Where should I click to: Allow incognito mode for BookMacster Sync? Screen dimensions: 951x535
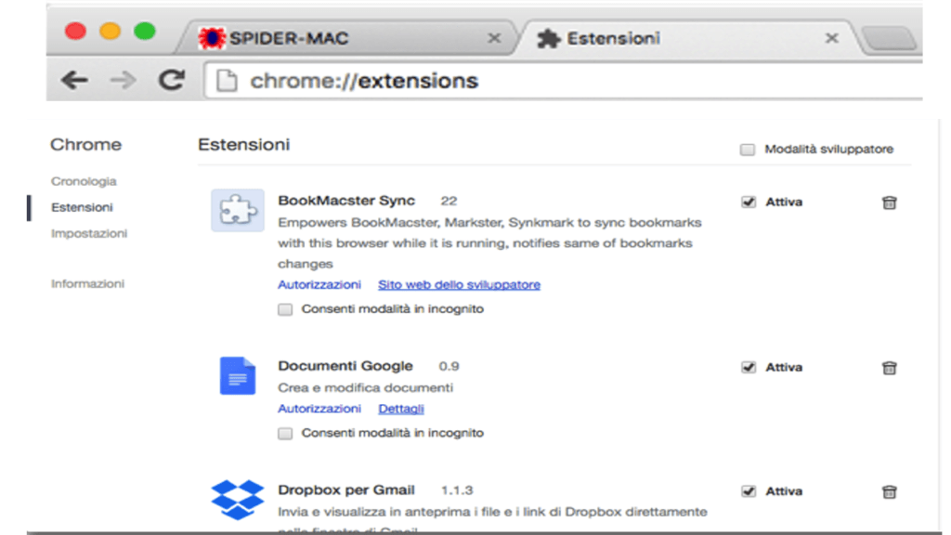(x=285, y=309)
